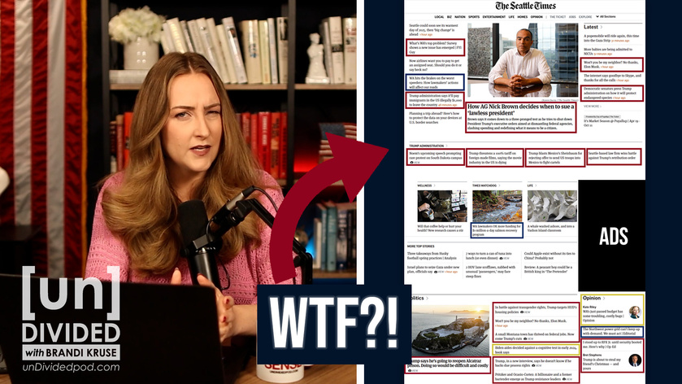Open the JOBS nav link
The image size is (682, 384).
pos(572,17)
